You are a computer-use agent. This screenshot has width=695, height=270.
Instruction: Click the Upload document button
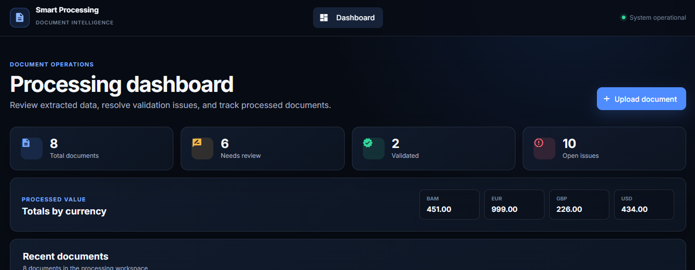[642, 99]
